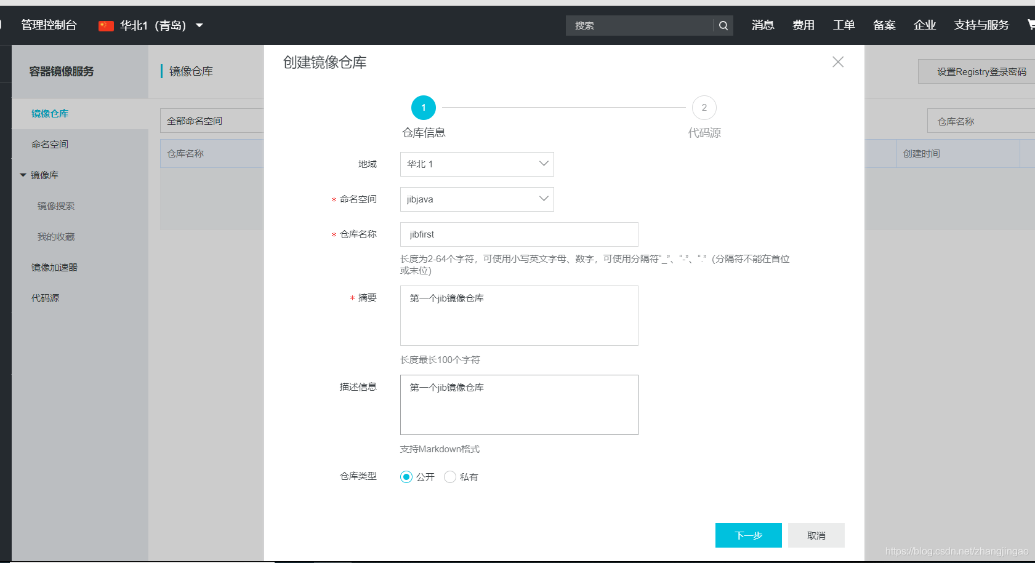This screenshot has width=1035, height=563.
Task: Click the search magnifier icon in top bar
Action: coord(723,26)
